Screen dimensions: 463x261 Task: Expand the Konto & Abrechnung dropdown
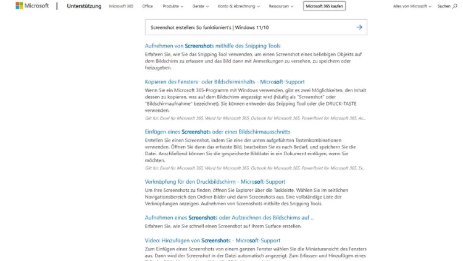click(x=238, y=6)
